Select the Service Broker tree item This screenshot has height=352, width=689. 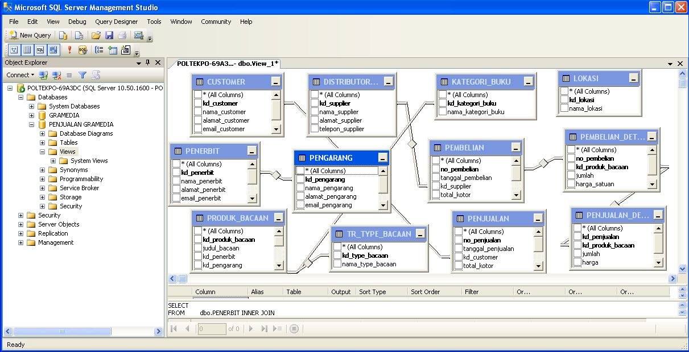point(80,188)
